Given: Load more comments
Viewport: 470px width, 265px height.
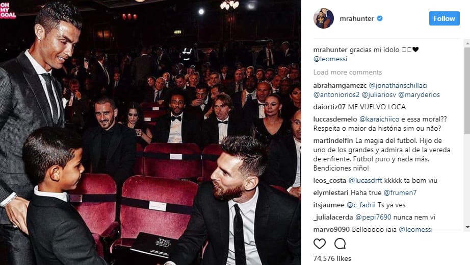Looking at the screenshot, I should click(348, 72).
